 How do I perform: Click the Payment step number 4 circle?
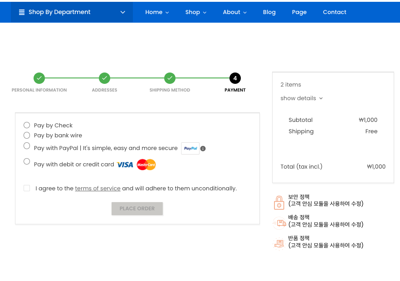[x=235, y=78]
